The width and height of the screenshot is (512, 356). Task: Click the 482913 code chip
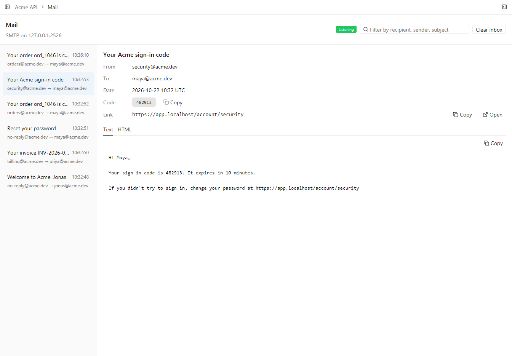144,102
